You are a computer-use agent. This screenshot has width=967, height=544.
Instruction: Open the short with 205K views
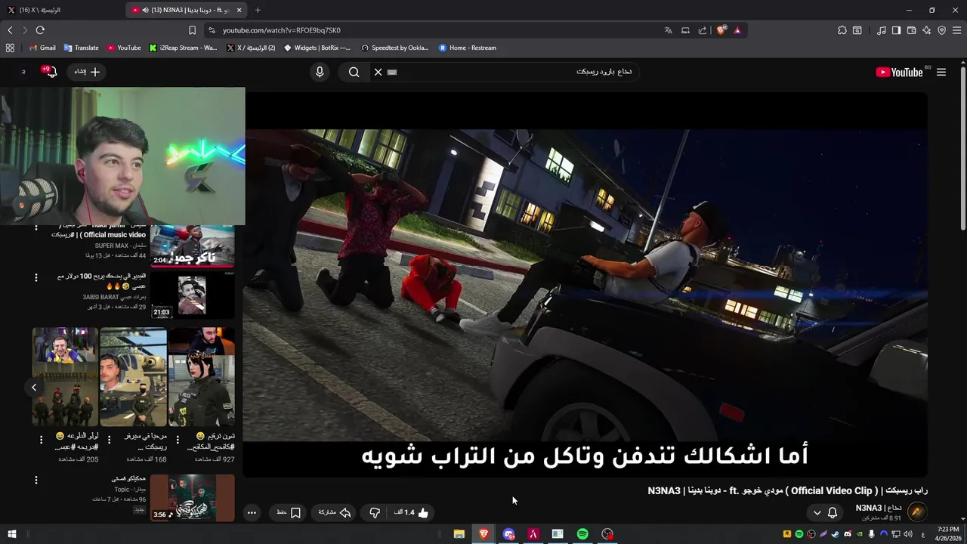tap(65, 377)
